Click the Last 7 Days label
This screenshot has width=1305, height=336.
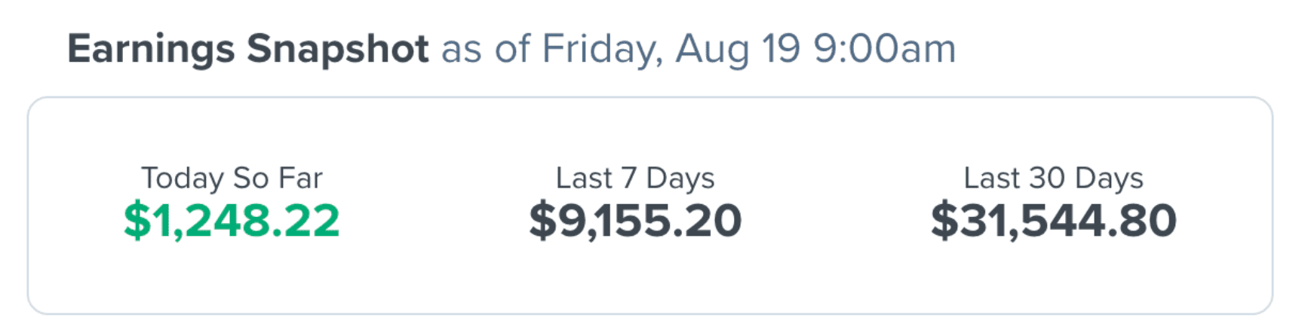(x=635, y=178)
